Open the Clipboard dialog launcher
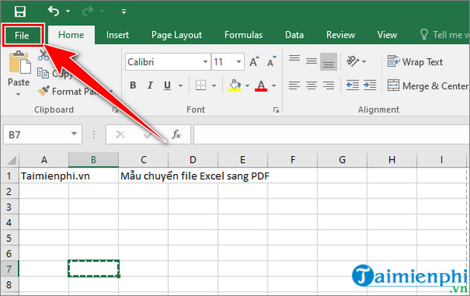470x296 pixels. pyautogui.click(x=115, y=110)
